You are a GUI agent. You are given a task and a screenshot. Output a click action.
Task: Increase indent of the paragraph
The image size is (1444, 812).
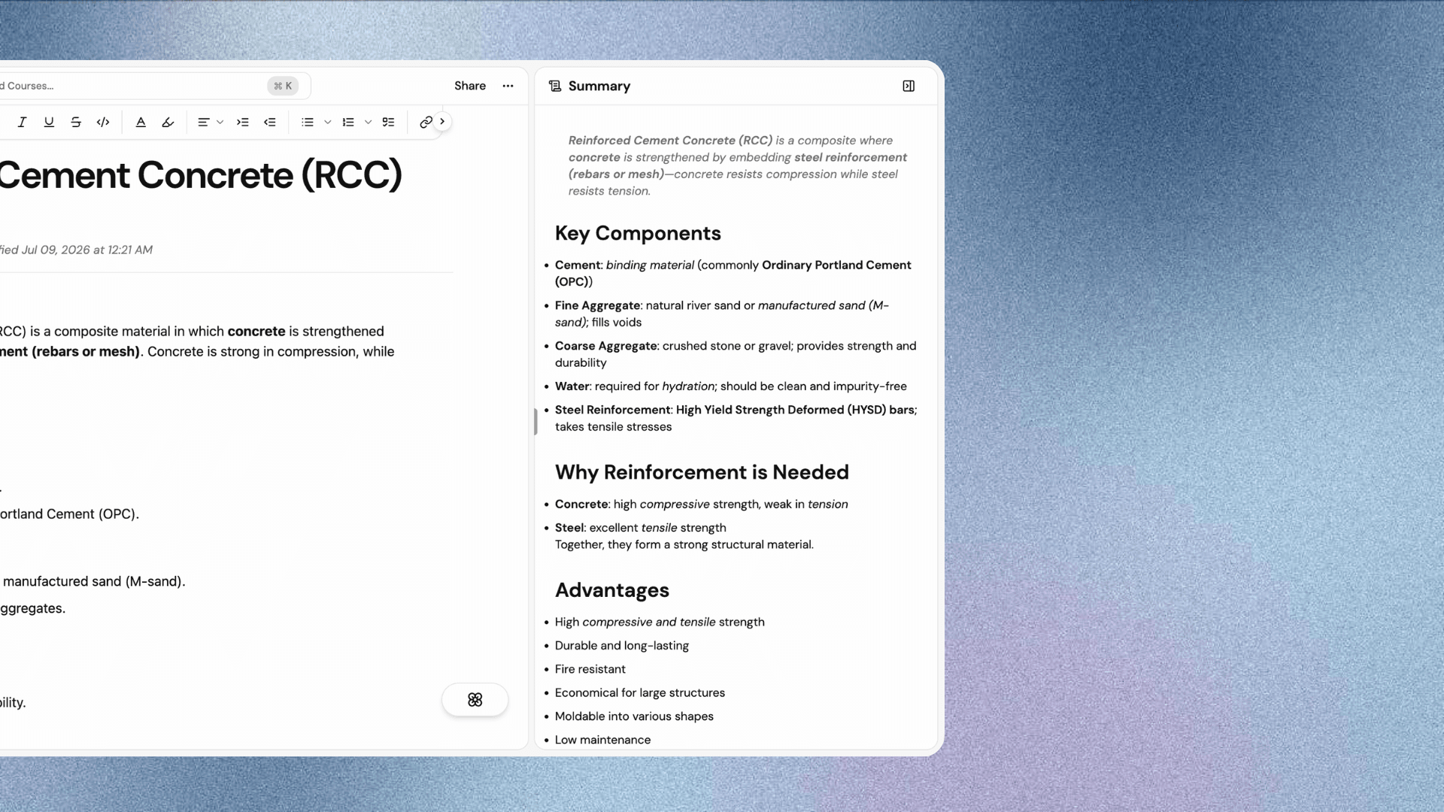[x=243, y=122]
